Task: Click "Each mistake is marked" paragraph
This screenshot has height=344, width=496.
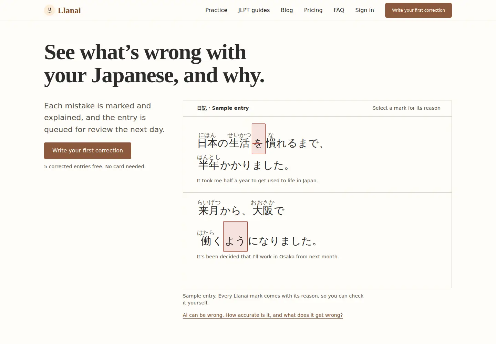Action: tap(104, 118)
